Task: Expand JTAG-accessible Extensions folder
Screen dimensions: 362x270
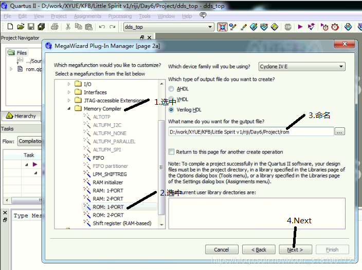Action: click(x=69, y=101)
